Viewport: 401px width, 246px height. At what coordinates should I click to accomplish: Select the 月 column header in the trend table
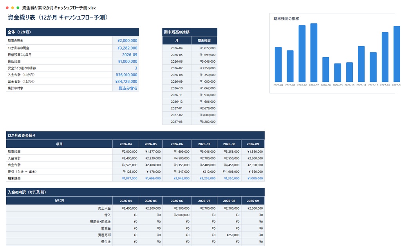pyautogui.click(x=177, y=40)
